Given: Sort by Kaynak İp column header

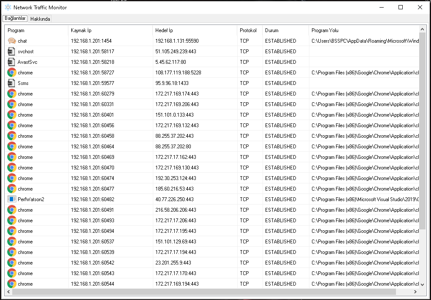Looking at the screenshot, I should (110, 30).
